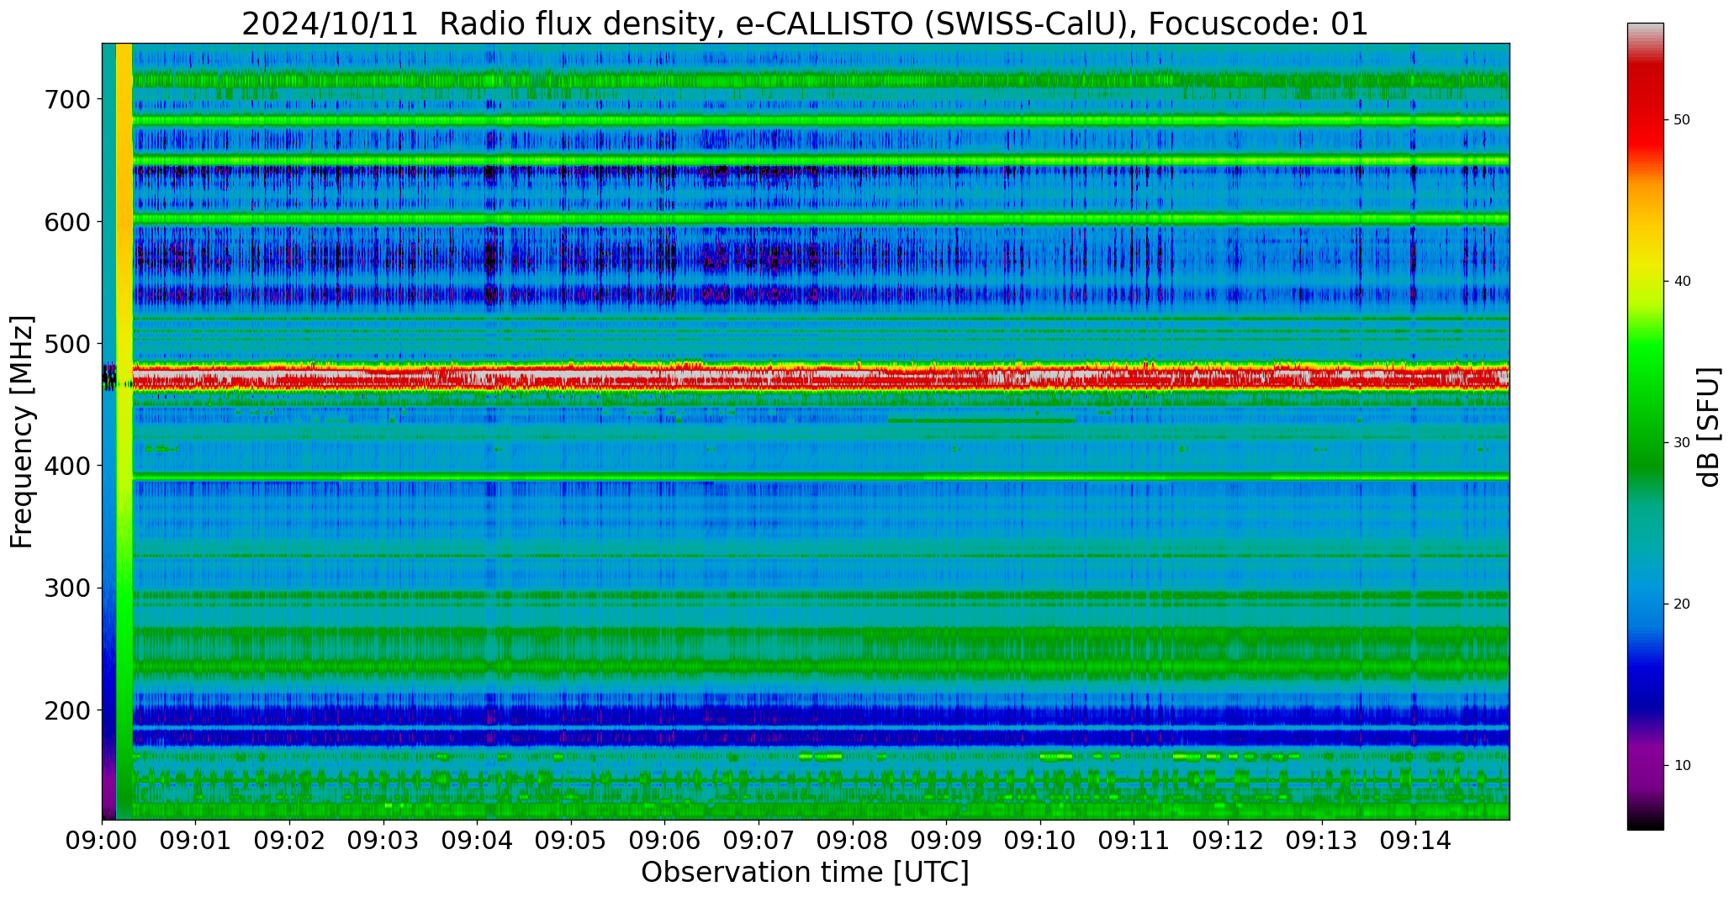The image size is (1734, 897).
Task: Click the 09:03 time tick label
Action: pyautogui.click(x=383, y=840)
